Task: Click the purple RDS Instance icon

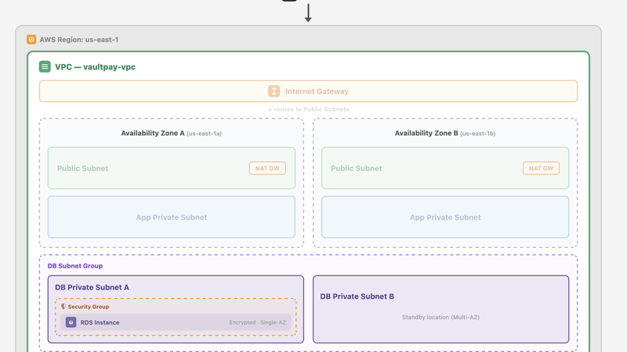Action: [71, 322]
